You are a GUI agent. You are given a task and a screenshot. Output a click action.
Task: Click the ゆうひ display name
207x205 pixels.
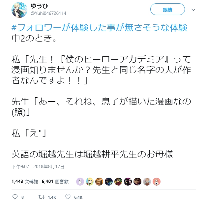pyautogui.click(x=39, y=6)
